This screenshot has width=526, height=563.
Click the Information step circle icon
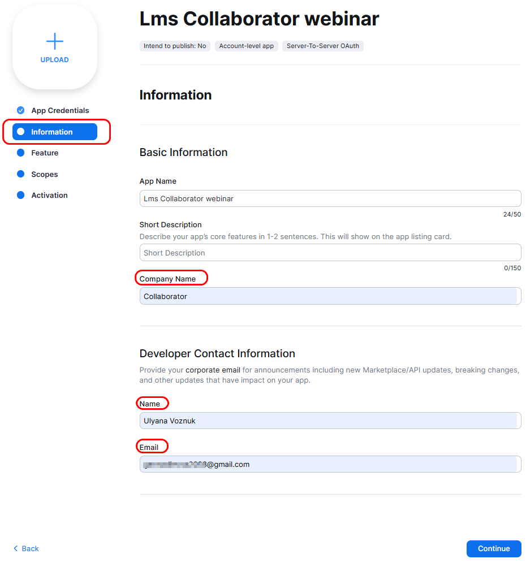point(21,132)
